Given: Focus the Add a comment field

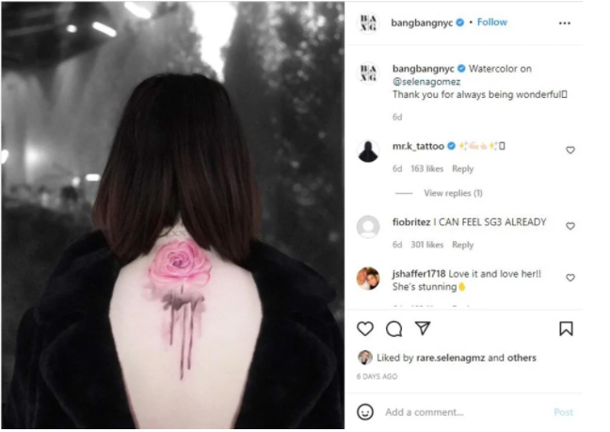Looking at the screenshot, I should click(x=467, y=412).
